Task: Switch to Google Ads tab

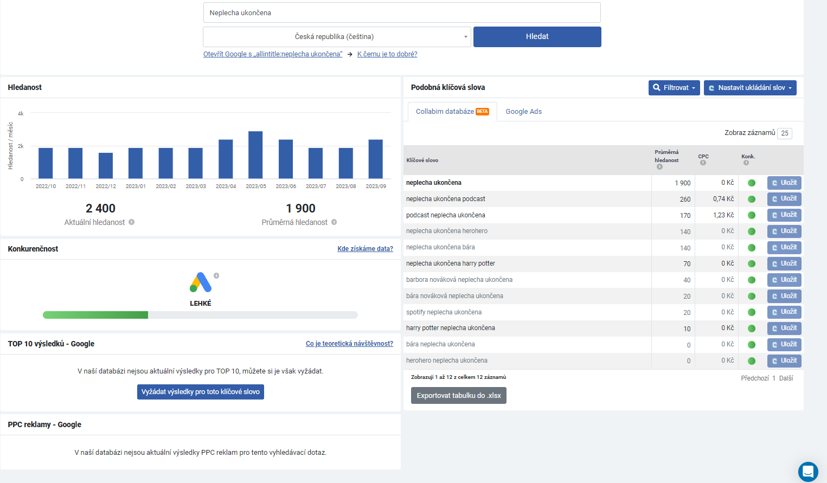Action: [524, 112]
